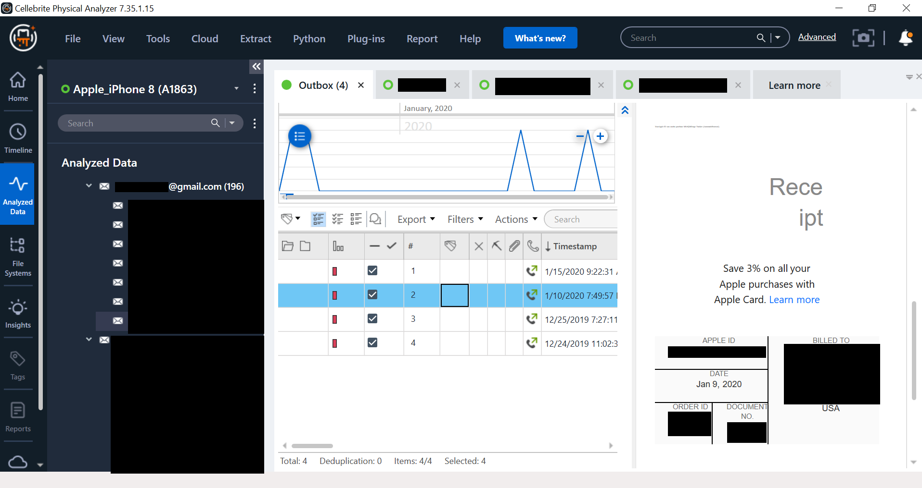Click the phone column header icon
The height and width of the screenshot is (488, 922).
(533, 246)
